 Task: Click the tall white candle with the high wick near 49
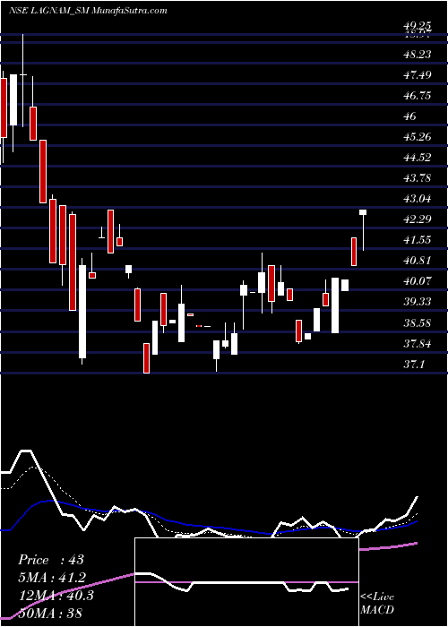pos(22,80)
